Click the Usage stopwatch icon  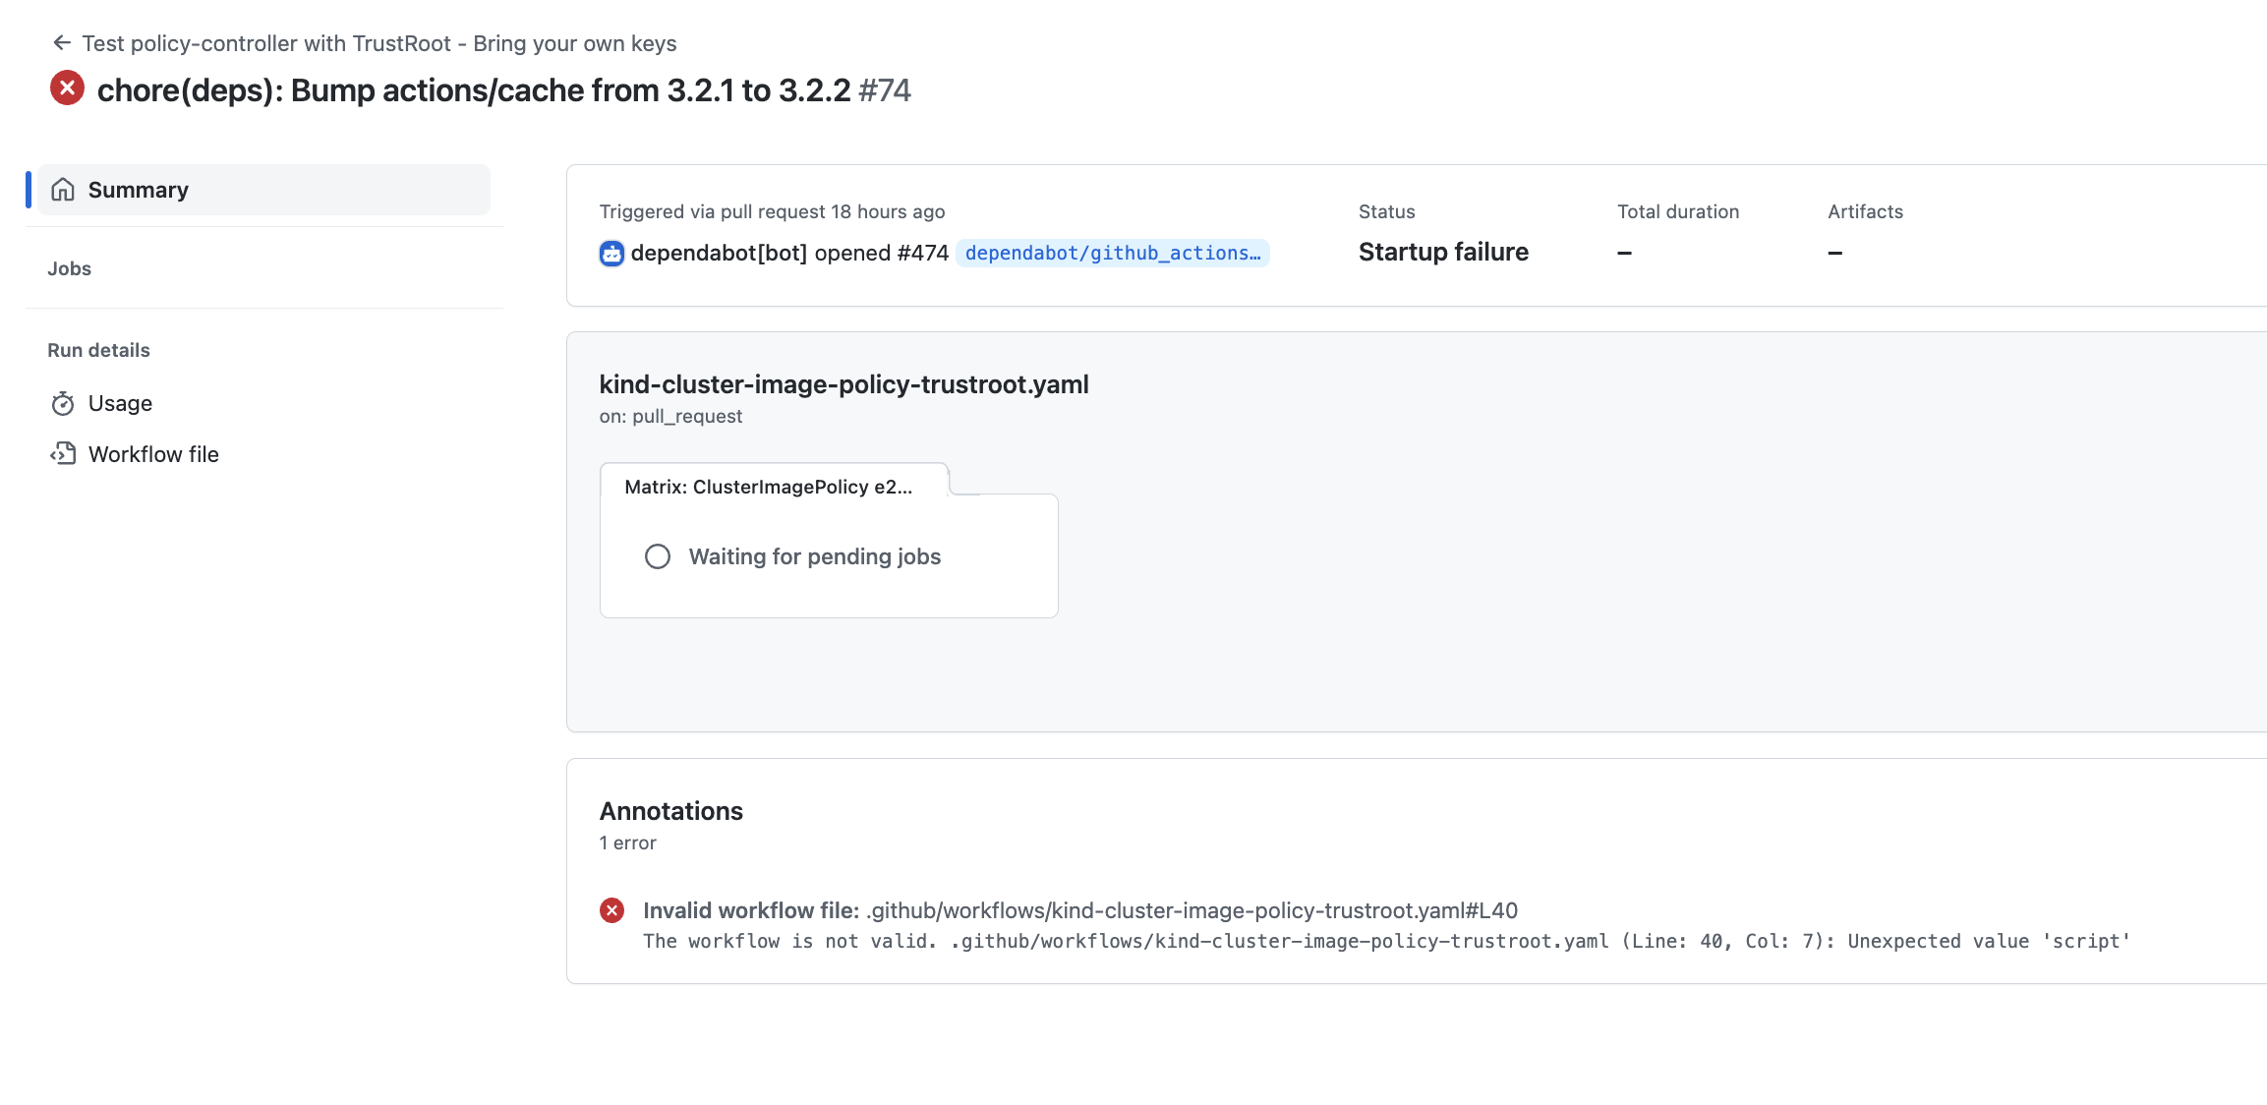pos(63,403)
